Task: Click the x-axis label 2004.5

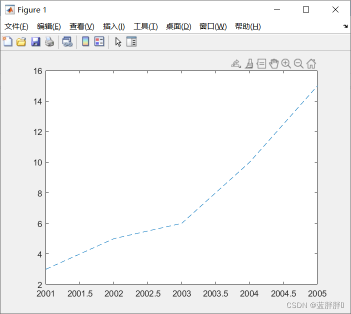Action: pyautogui.click(x=283, y=293)
